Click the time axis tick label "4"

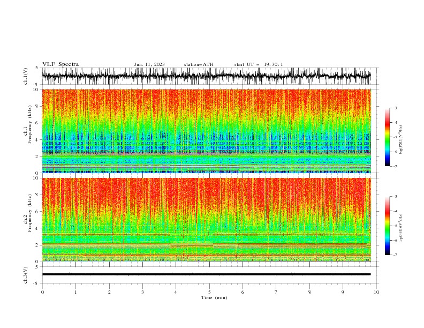click(x=176, y=292)
